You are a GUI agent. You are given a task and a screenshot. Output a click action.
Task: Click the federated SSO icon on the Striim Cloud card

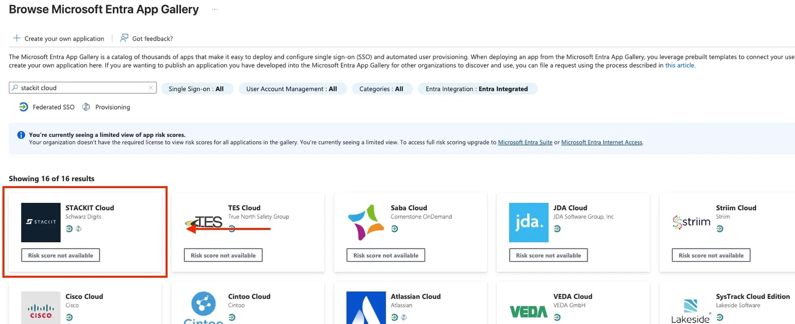click(719, 229)
